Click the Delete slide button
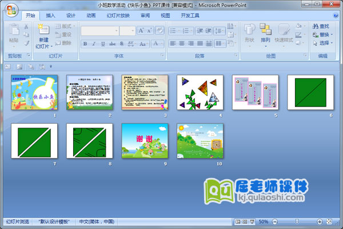This screenshot has height=229, width=343. [x=63, y=43]
